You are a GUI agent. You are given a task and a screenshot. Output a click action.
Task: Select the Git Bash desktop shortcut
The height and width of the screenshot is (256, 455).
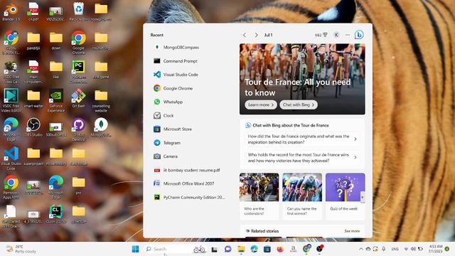pos(78,98)
